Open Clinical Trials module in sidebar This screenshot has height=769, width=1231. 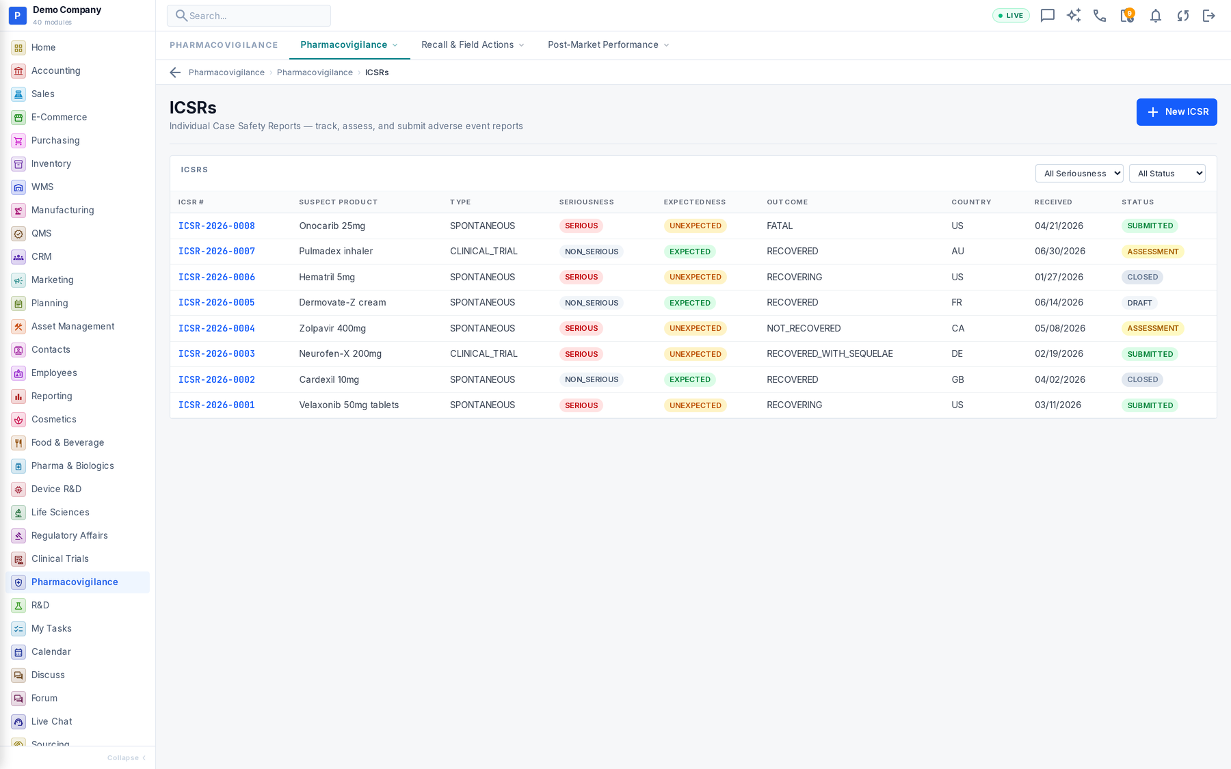[77, 558]
